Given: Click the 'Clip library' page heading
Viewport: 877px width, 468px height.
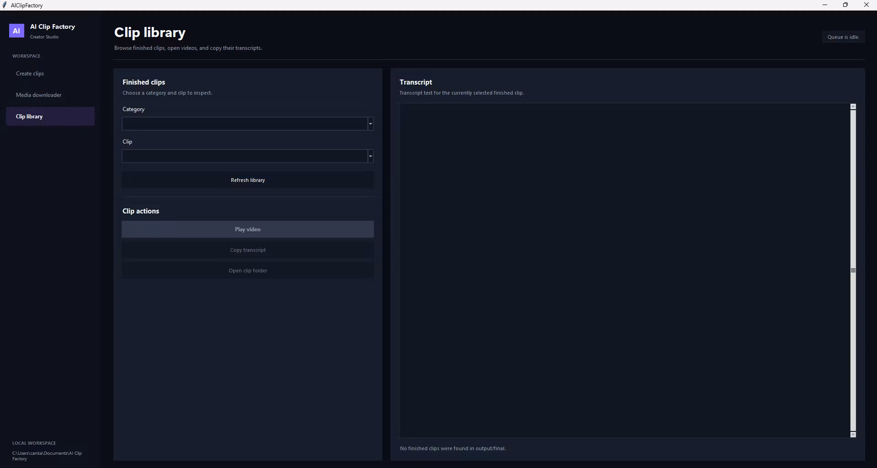Looking at the screenshot, I should click(150, 32).
